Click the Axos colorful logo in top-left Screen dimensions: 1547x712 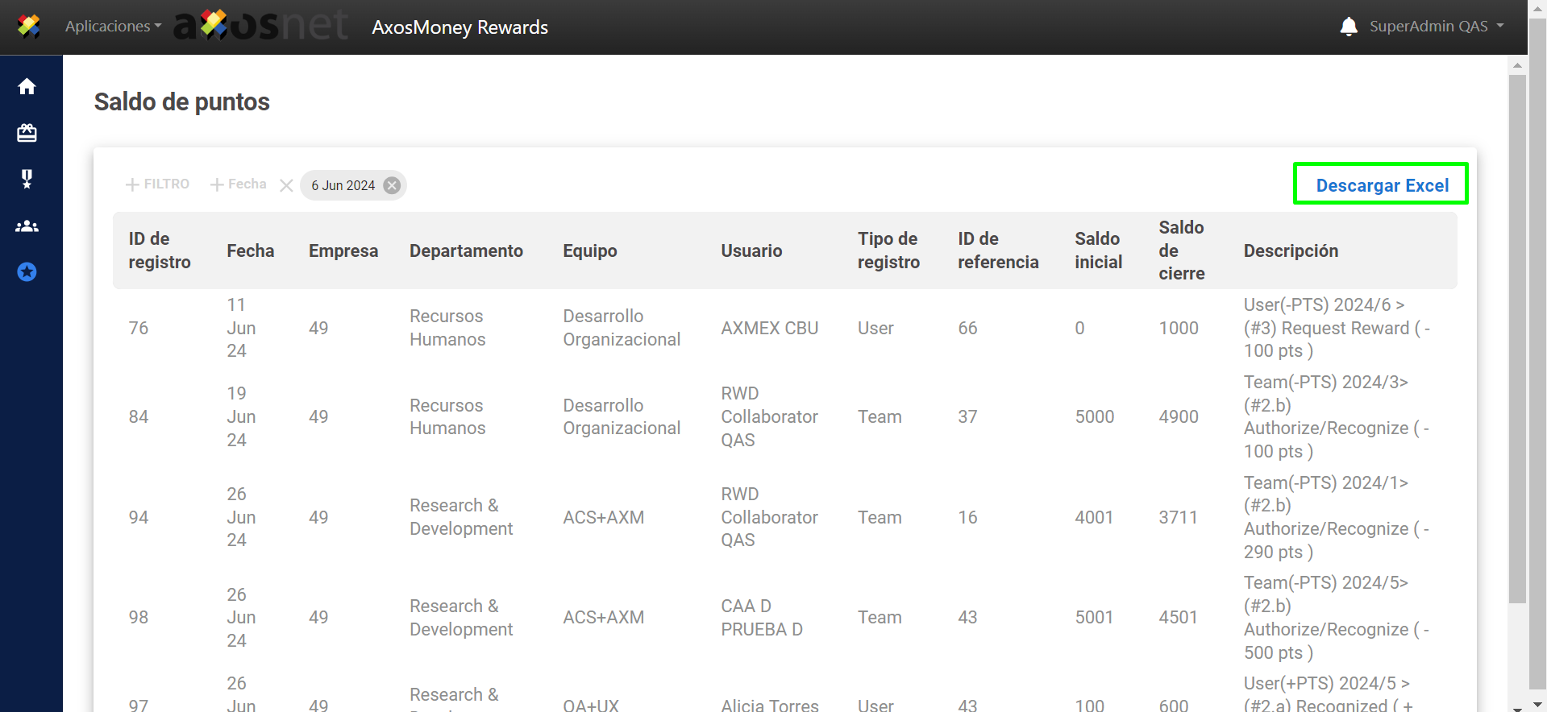pyautogui.click(x=29, y=27)
